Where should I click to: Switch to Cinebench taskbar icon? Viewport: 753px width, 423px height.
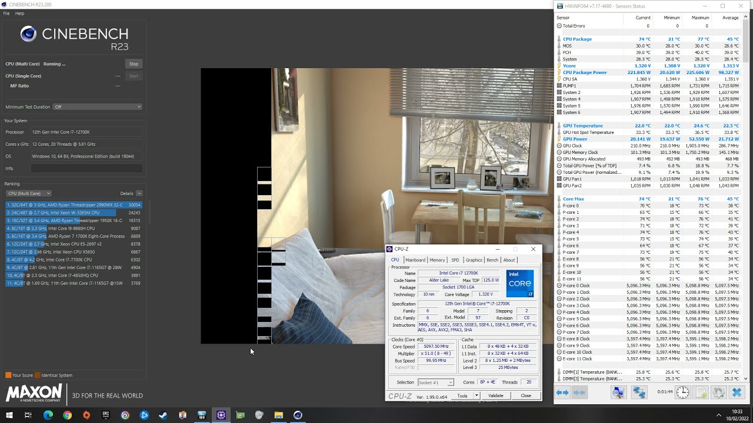(x=298, y=415)
